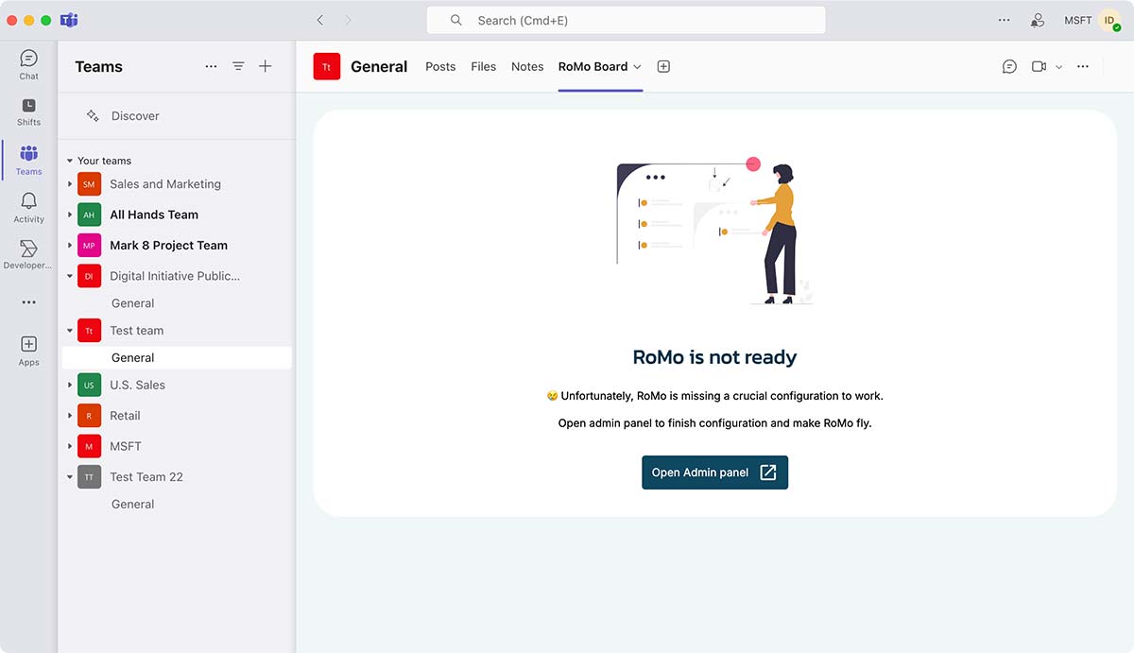Click the Retail team avatar
This screenshot has width=1134, height=653.
(89, 416)
